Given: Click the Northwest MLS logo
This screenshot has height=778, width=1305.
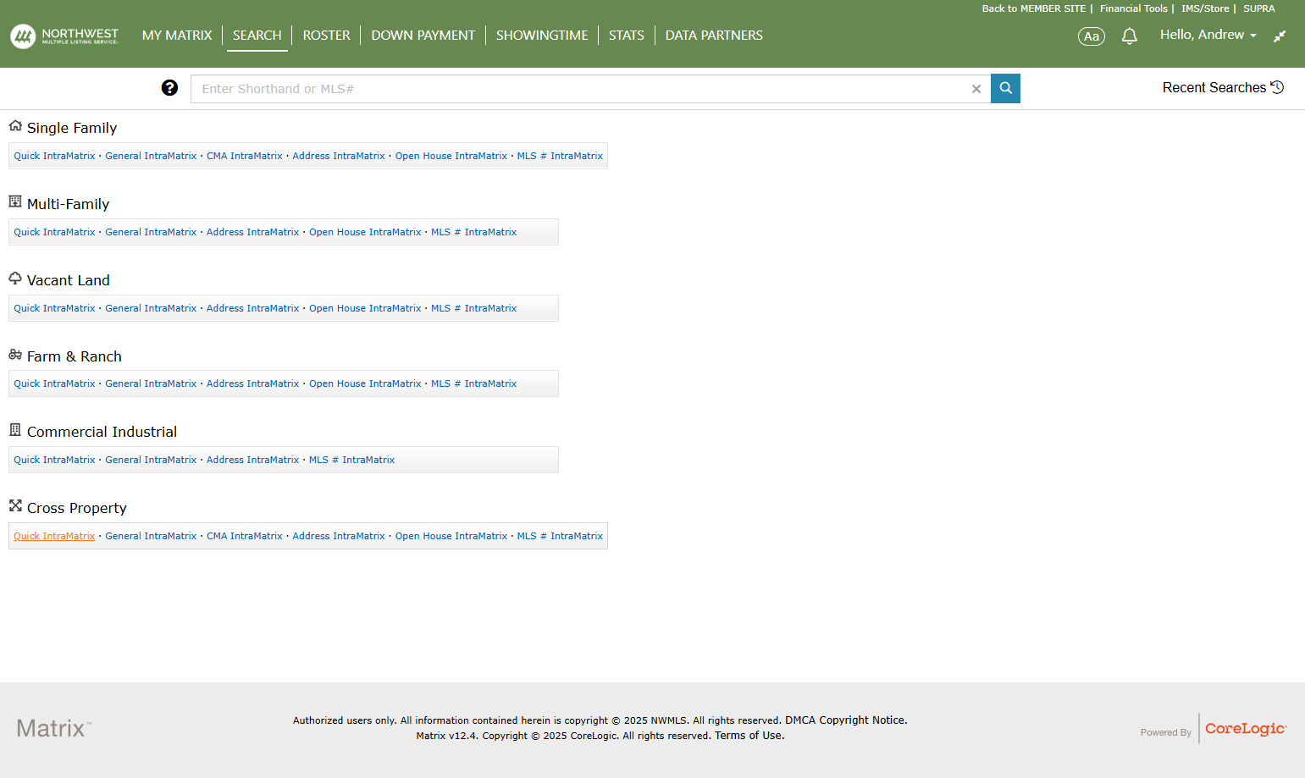Looking at the screenshot, I should (x=64, y=36).
